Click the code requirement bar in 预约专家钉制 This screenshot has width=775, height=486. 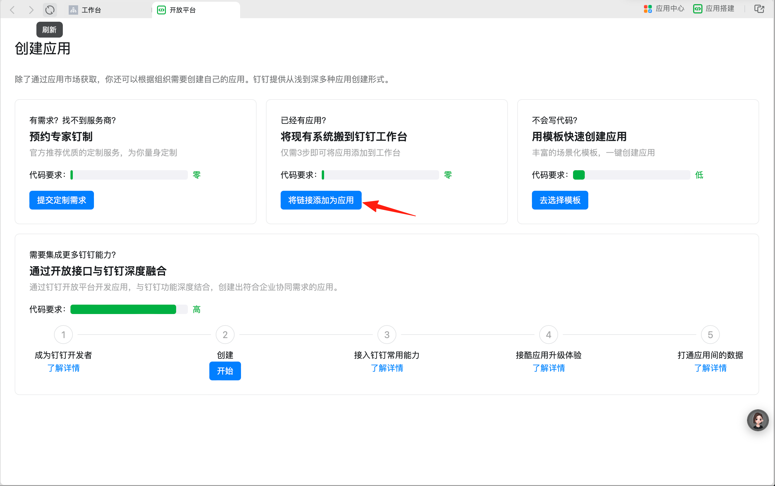[129, 175]
